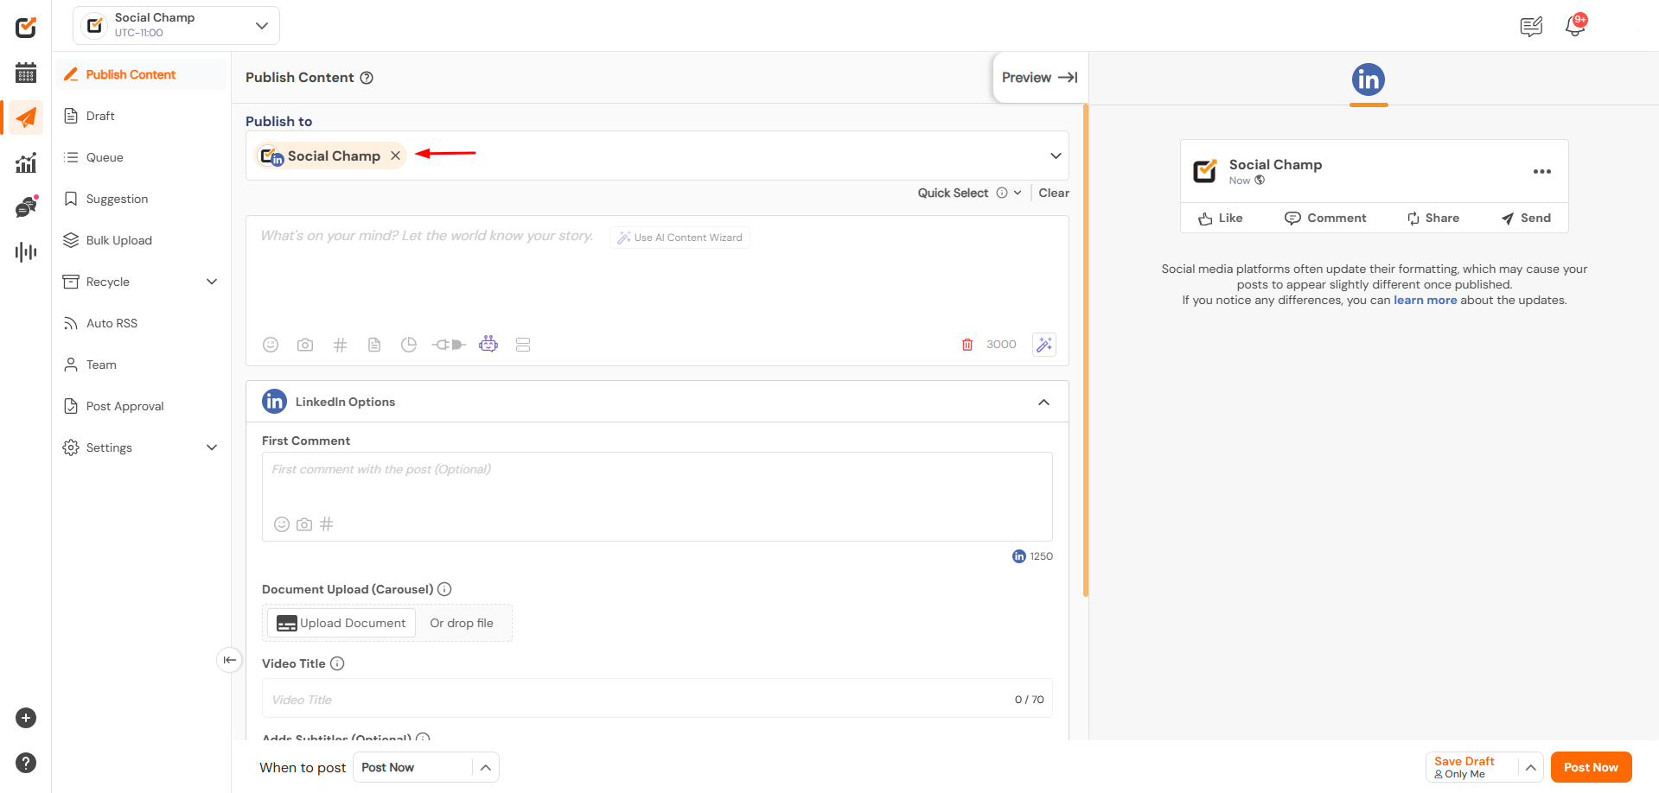
Task: Open the Social Champ workspace dropdown
Action: click(x=176, y=26)
